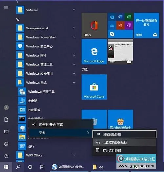Launch the command prompt icon
Image resolution: width=164 pixels, height=172 pixels.
point(22,119)
